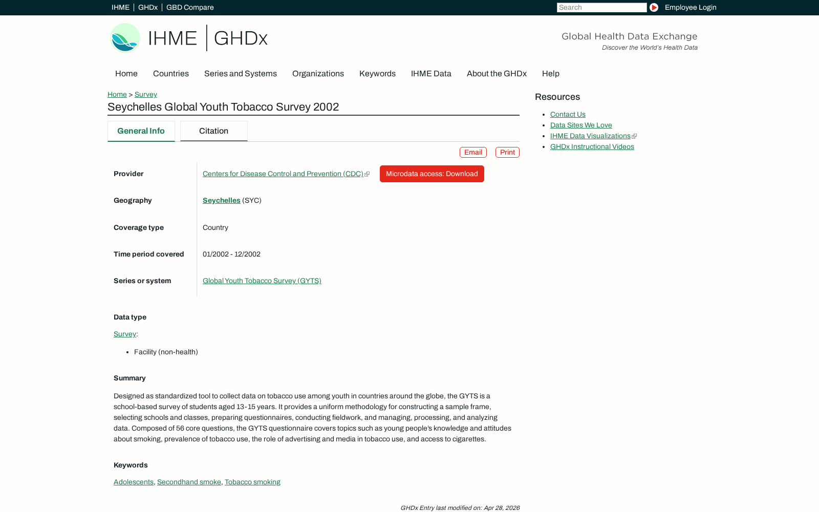This screenshot has height=512, width=819.
Task: Open Tobacco smoking keyword link
Action: coord(252,482)
